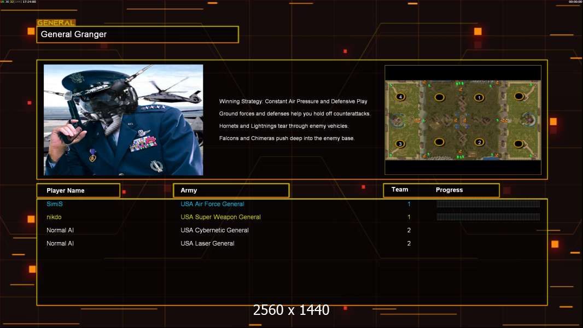Click the timer readout in the top-right corner

[x=575, y=2]
